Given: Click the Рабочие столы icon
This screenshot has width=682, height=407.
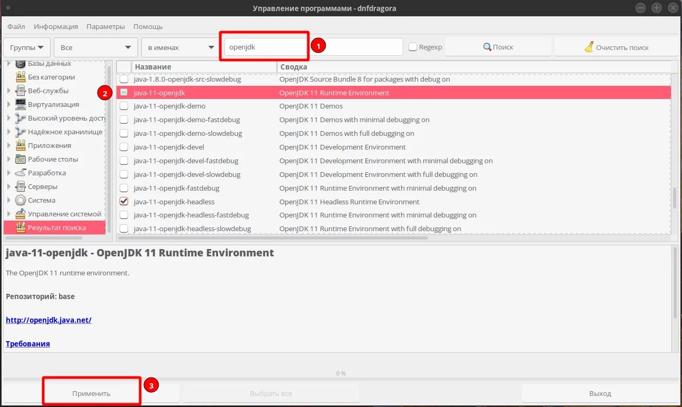Looking at the screenshot, I should pyautogui.click(x=21, y=159).
